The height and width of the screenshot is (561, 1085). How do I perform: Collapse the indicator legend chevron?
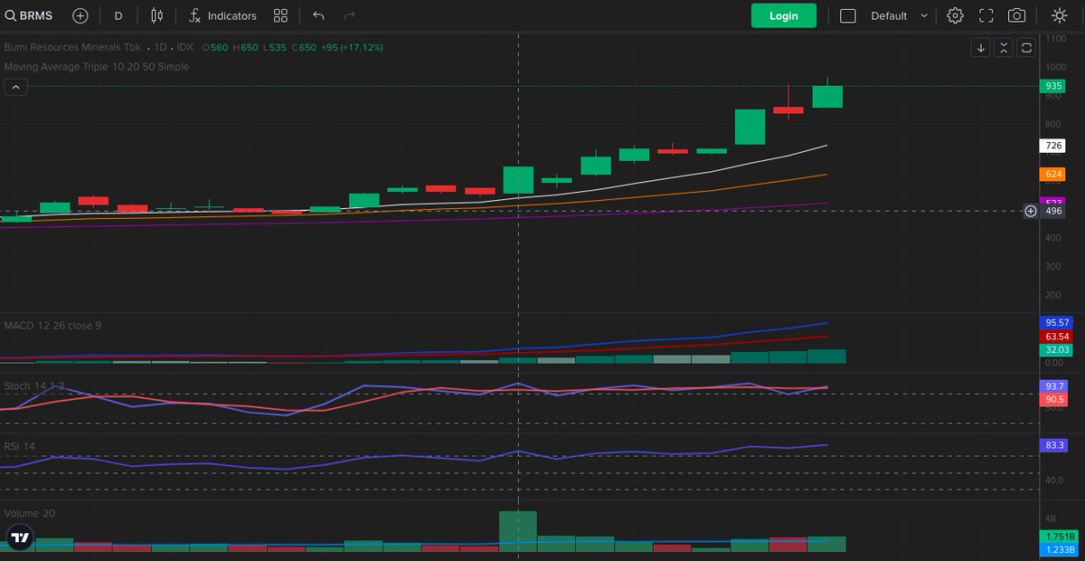tap(16, 87)
